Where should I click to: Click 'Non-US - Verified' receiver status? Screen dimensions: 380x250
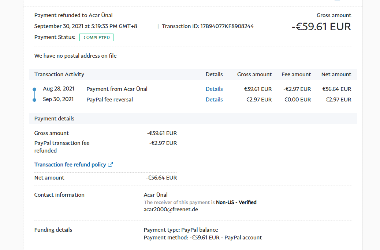click(x=236, y=202)
